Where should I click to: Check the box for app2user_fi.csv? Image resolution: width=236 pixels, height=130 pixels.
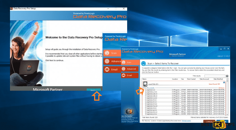(x=146, y=100)
